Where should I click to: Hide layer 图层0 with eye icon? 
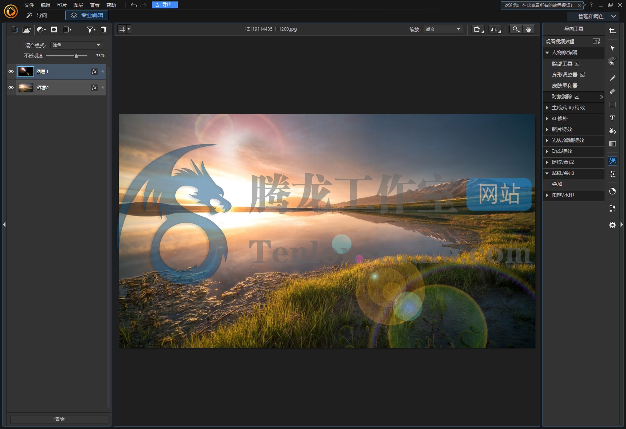[11, 88]
